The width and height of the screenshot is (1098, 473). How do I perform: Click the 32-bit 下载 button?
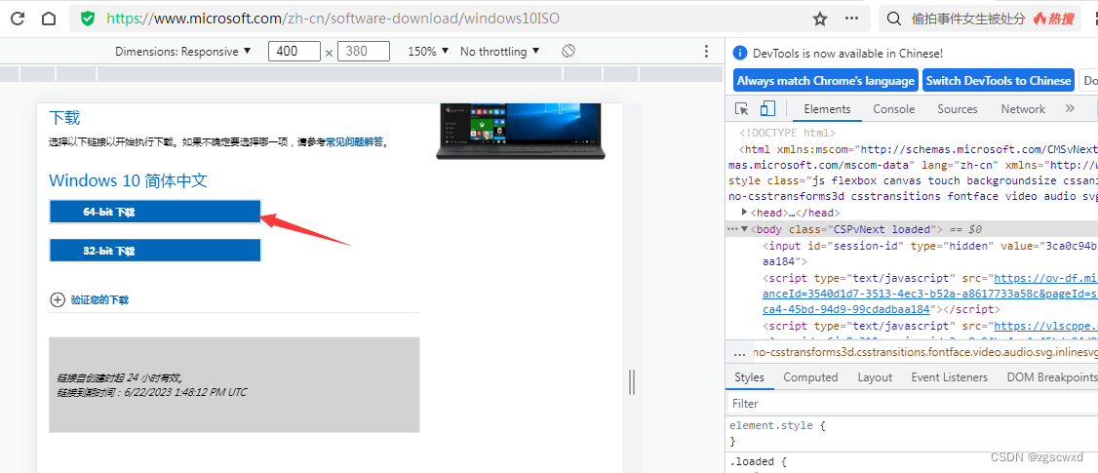[155, 251]
